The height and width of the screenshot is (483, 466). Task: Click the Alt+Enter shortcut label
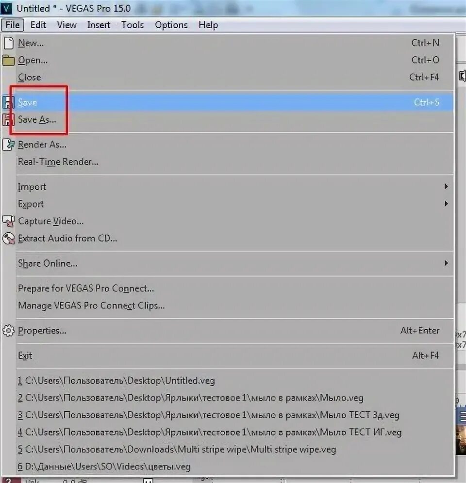click(x=420, y=331)
